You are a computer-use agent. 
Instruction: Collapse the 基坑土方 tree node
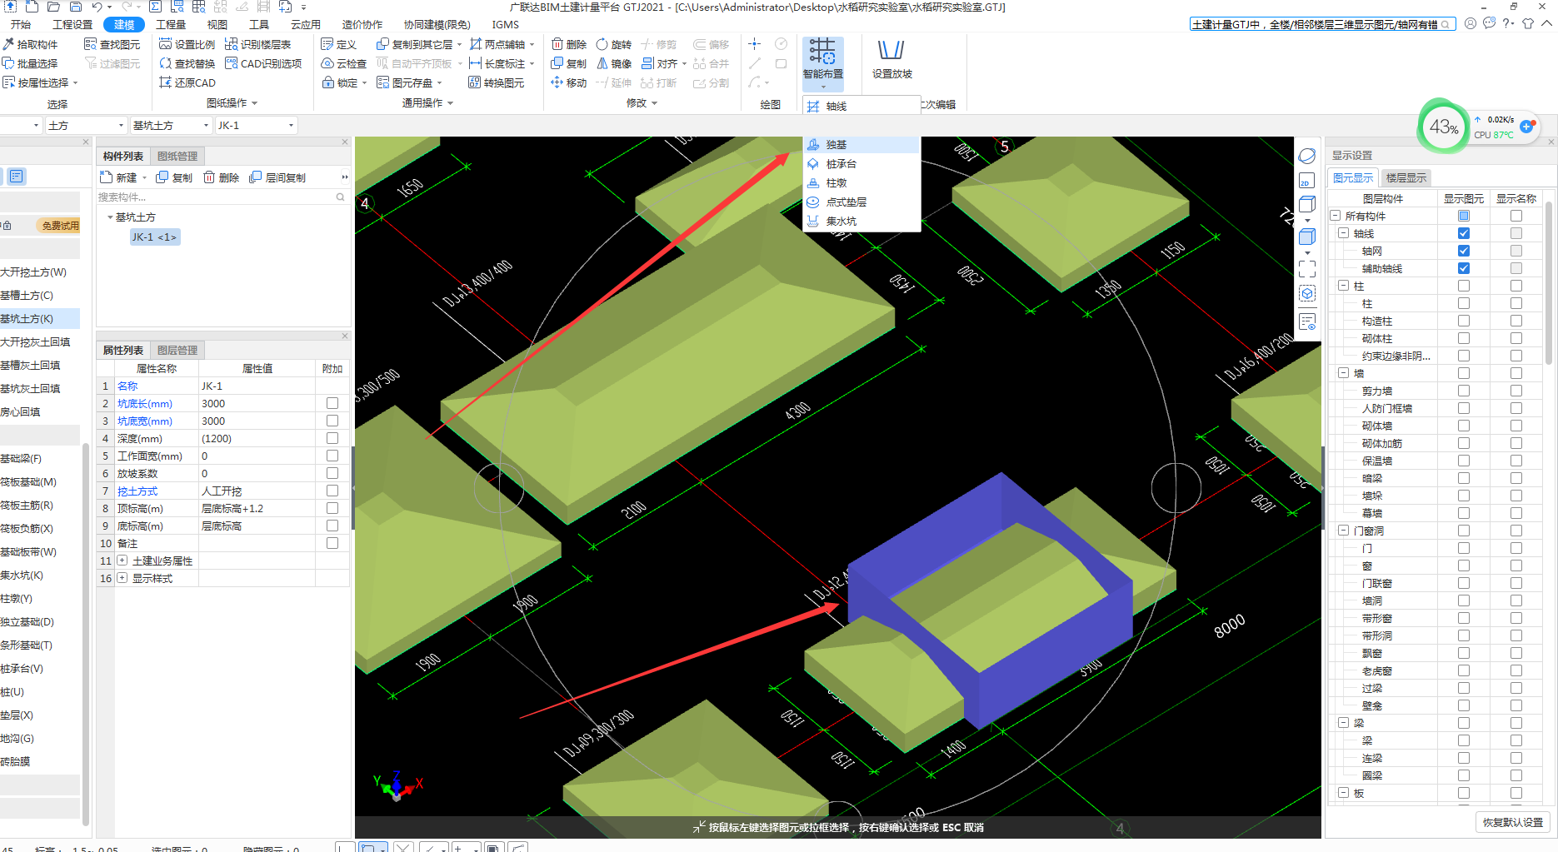pyautogui.click(x=110, y=217)
